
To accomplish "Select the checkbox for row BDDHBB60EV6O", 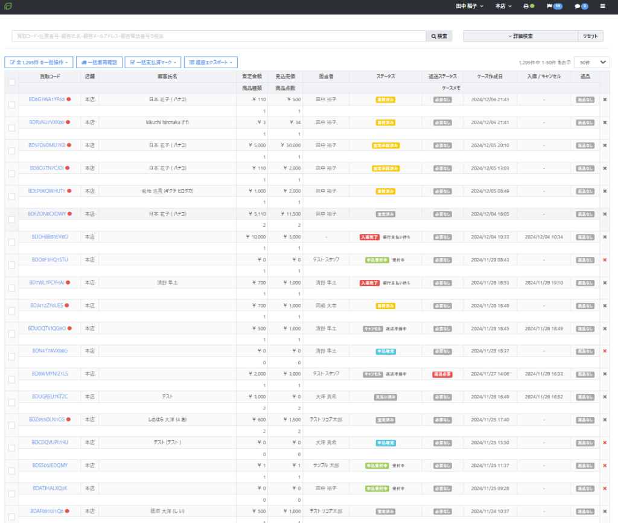I will point(11,242).
